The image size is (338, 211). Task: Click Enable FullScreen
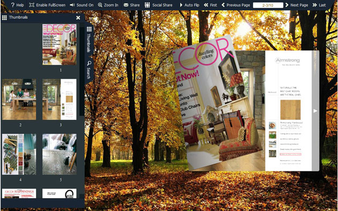[x=47, y=5]
